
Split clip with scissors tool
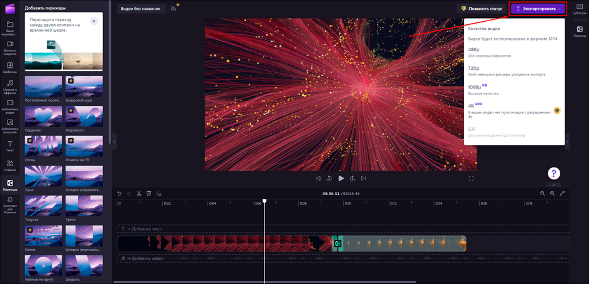(x=139, y=193)
